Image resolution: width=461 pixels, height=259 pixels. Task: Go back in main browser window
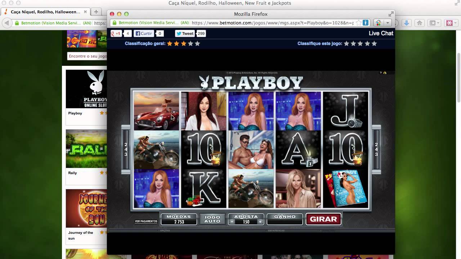[x=6, y=23]
